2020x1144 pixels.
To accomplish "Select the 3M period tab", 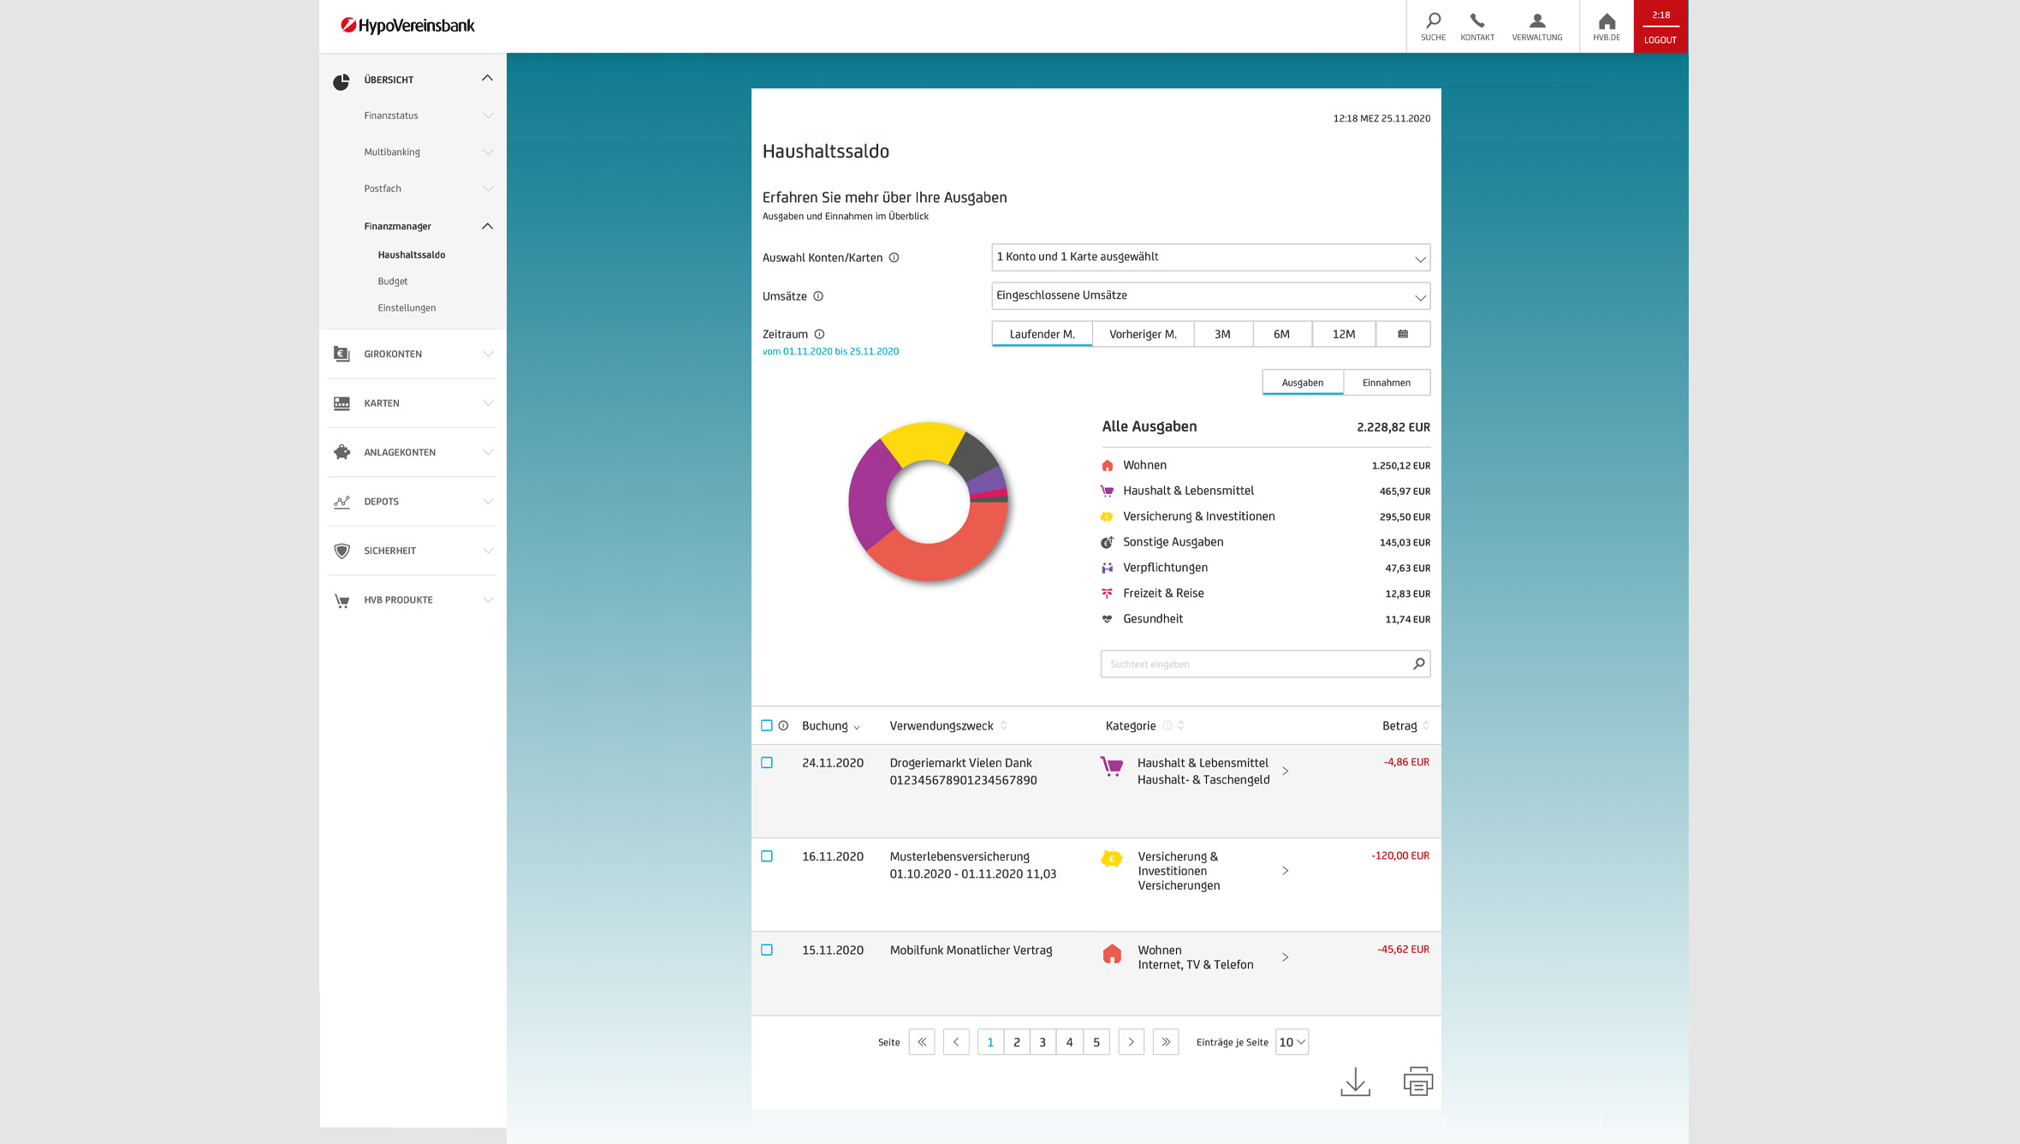I will (x=1222, y=334).
